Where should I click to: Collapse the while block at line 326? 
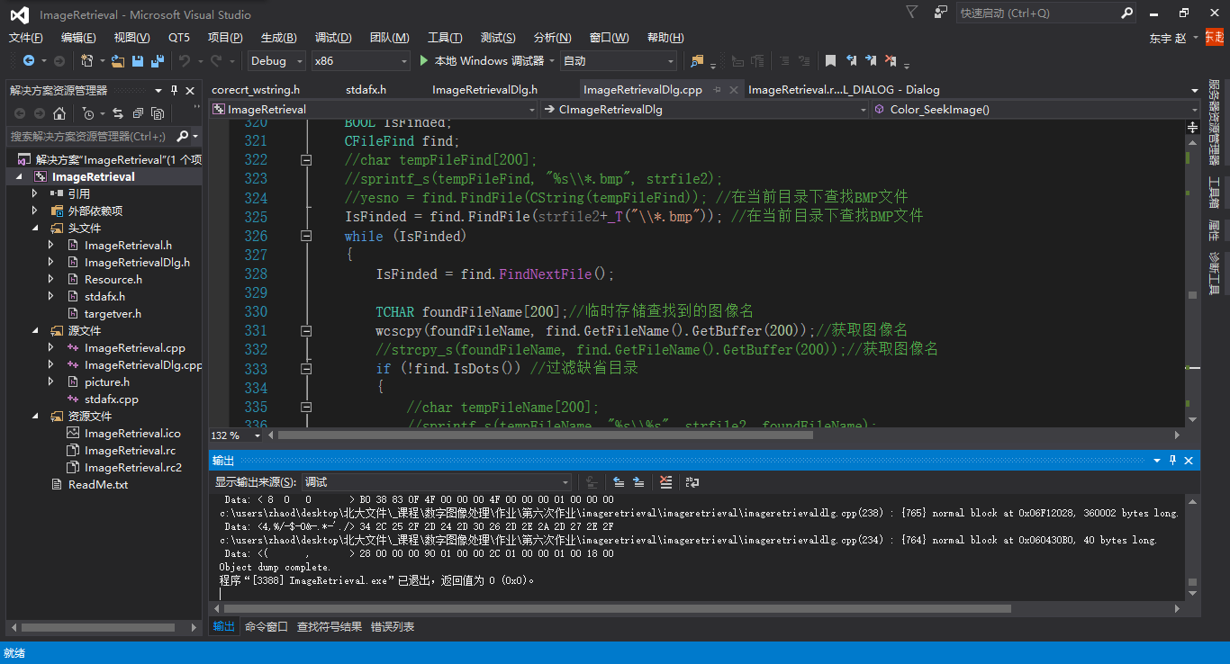[306, 236]
